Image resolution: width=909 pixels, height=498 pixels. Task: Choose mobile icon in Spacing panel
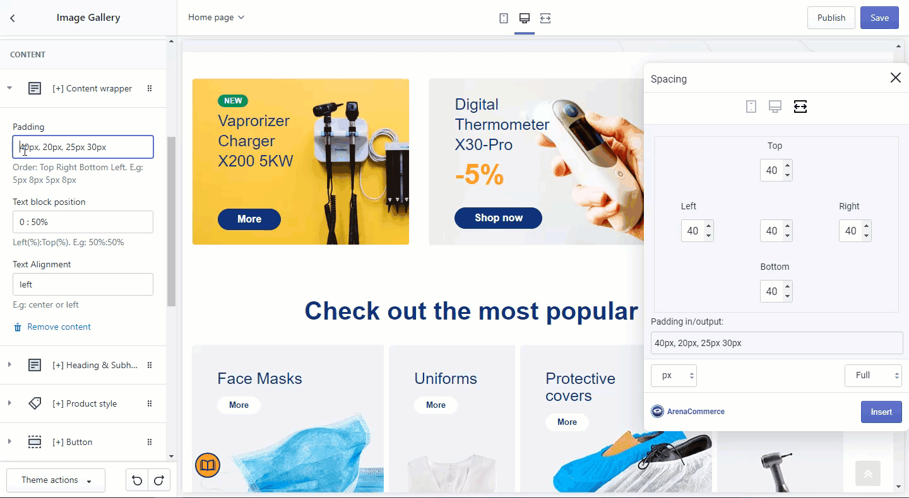751,107
